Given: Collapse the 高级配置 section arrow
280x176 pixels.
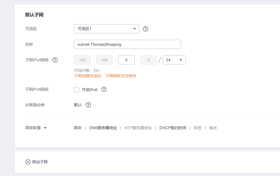Looking at the screenshot, I should [x=45, y=128].
